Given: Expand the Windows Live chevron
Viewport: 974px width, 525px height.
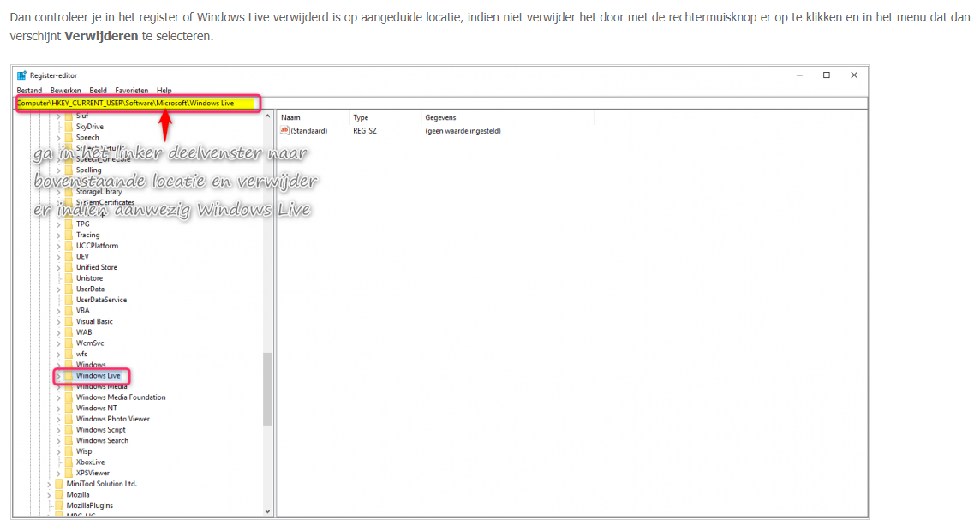Looking at the screenshot, I should coord(59,376).
